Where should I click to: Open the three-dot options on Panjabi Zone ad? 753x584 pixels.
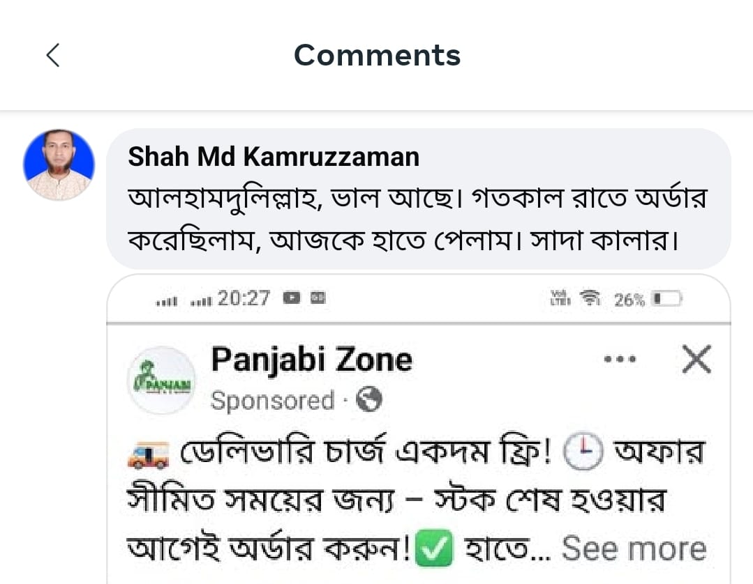(620, 360)
